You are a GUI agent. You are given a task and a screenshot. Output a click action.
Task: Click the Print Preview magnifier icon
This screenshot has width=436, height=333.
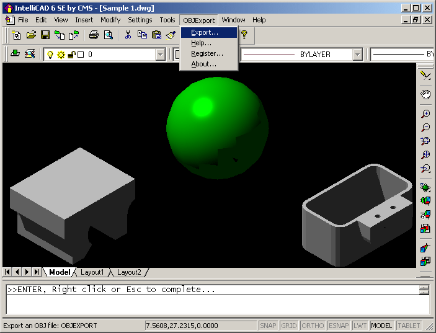[x=108, y=35]
